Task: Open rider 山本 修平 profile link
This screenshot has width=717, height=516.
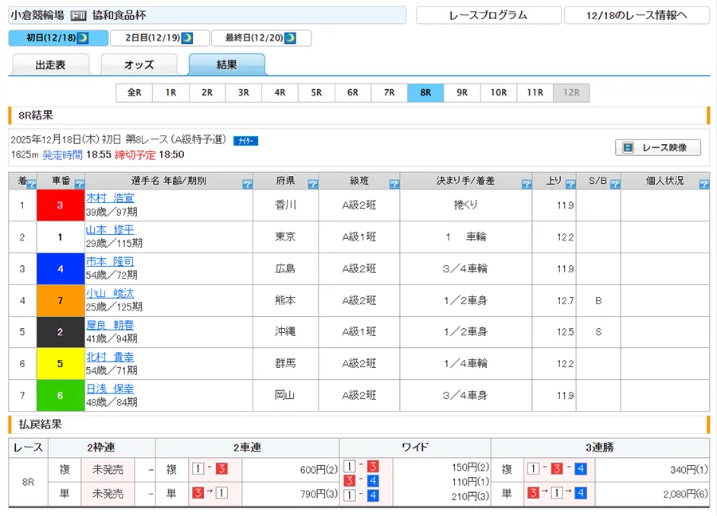Action: coord(110,229)
